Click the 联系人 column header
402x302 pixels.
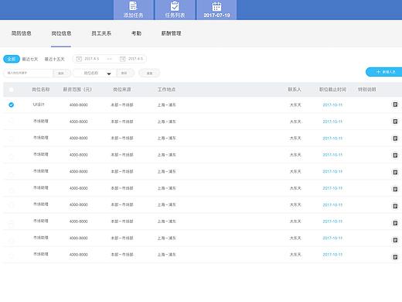(295, 90)
